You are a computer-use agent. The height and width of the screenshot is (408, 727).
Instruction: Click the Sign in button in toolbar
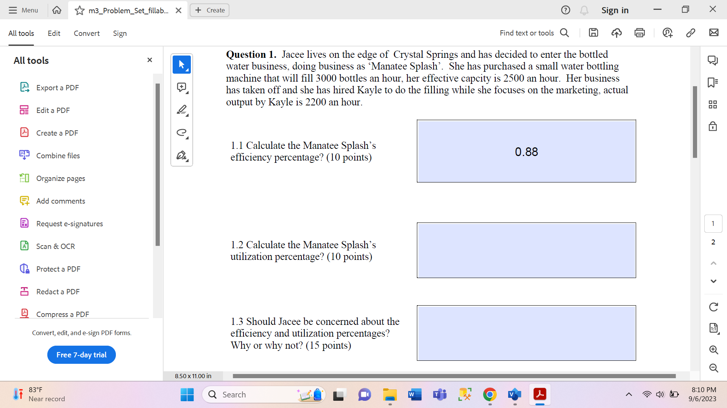pyautogui.click(x=615, y=10)
